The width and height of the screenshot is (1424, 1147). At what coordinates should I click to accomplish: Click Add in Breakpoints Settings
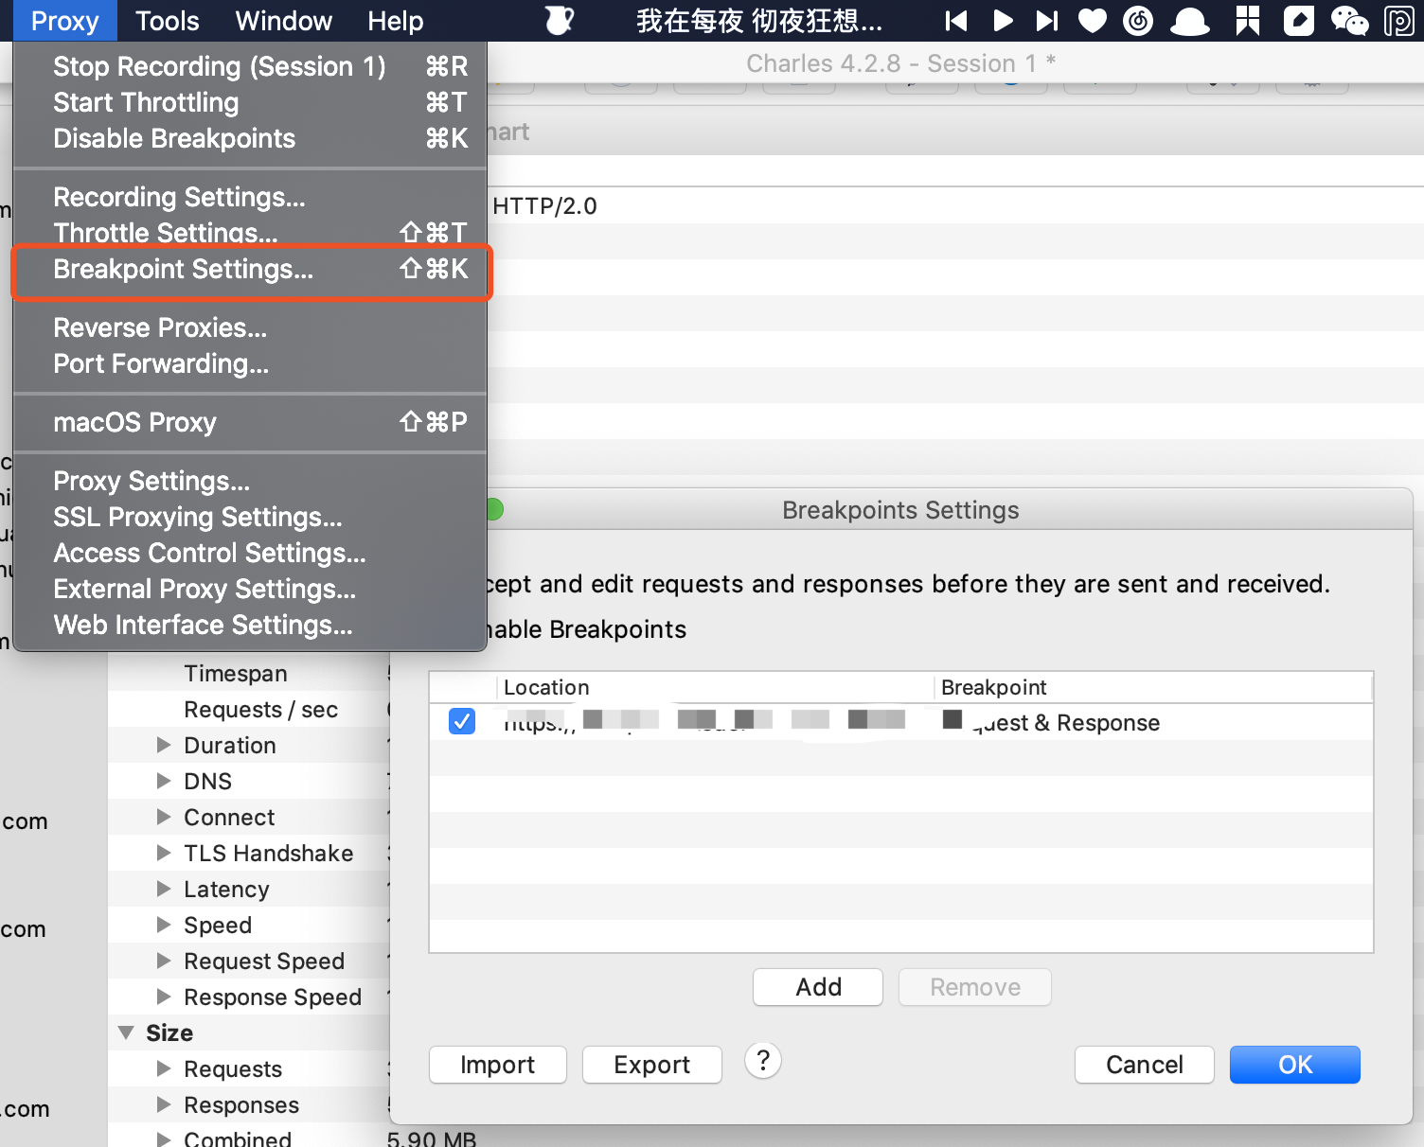point(818,987)
